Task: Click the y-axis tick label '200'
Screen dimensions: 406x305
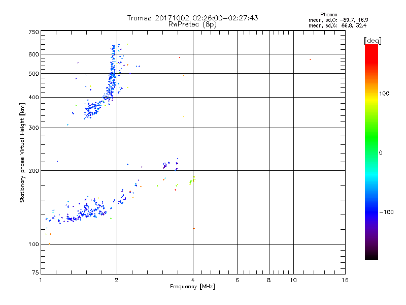Action: [x=33, y=171]
